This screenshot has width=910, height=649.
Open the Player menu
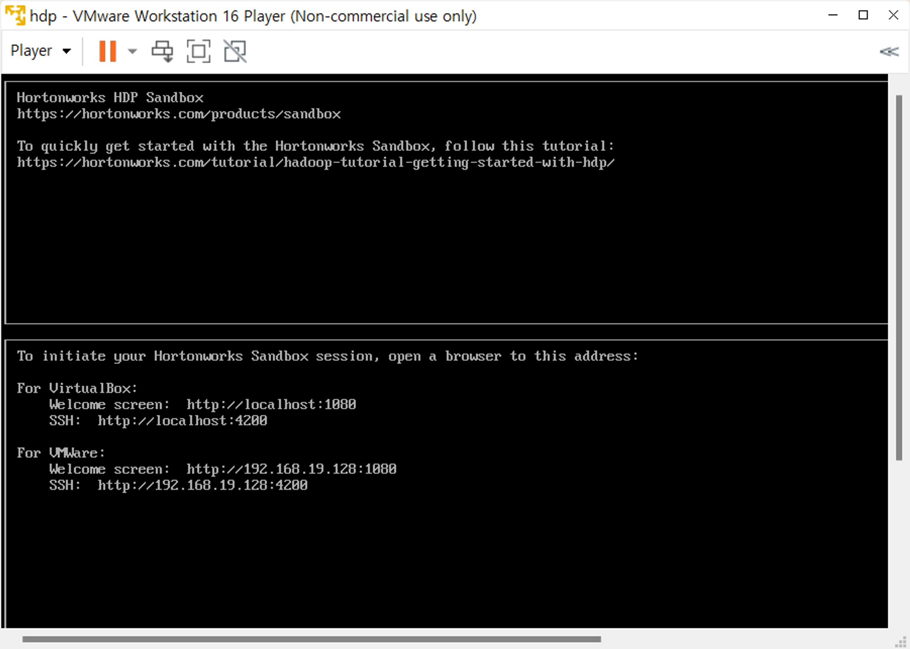click(x=40, y=50)
